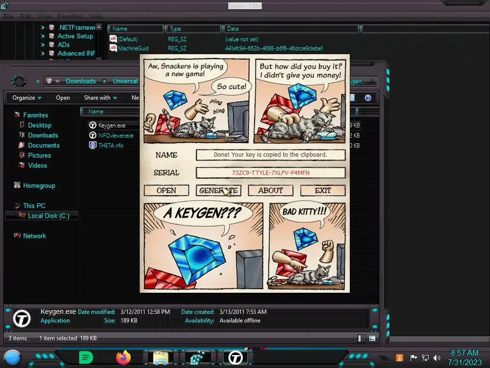Click the Explorer back navigation button
This screenshot has width=490, height=368.
[19, 81]
